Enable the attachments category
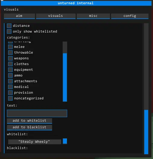Image resolution: width=153 pixels, height=159 pixels. (x=10, y=81)
